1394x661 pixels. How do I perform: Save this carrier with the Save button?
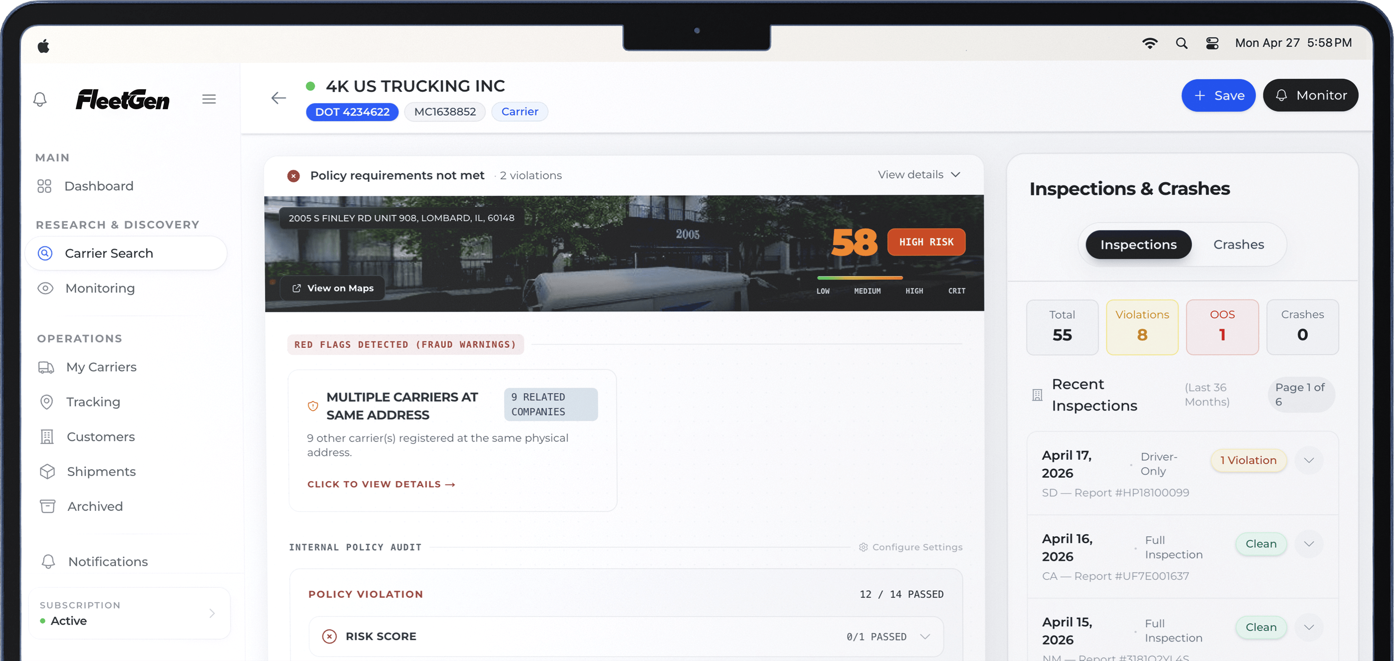(x=1218, y=96)
